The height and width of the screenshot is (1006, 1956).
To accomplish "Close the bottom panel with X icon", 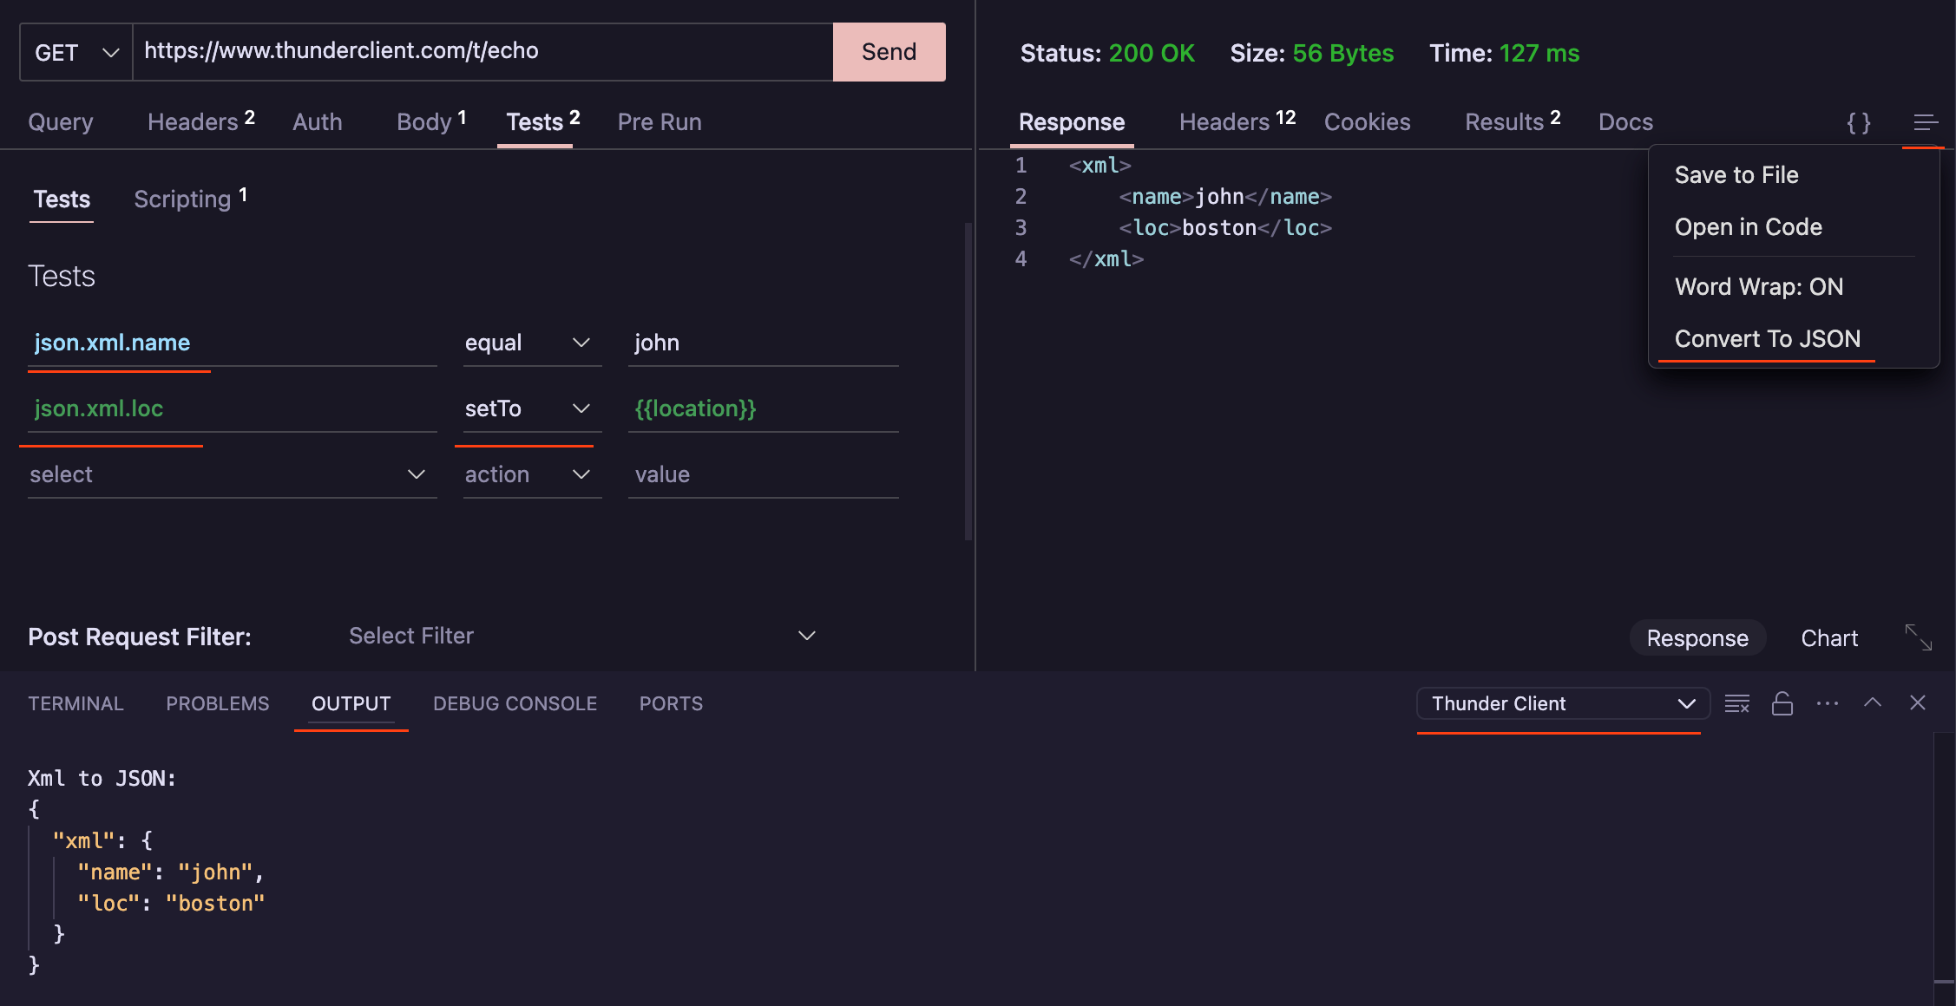I will coord(1918,703).
